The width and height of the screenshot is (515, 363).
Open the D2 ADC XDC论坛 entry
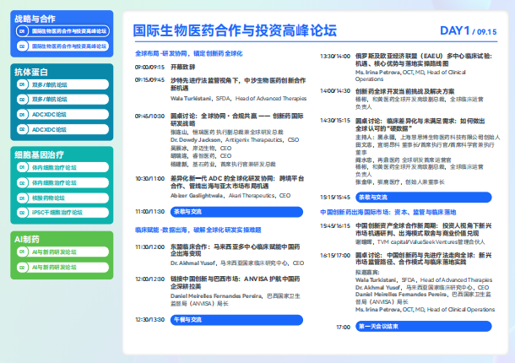(62, 129)
